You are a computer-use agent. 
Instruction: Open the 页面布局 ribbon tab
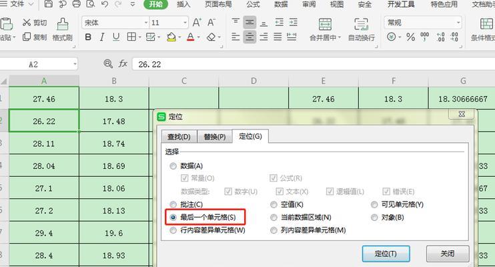(x=218, y=4)
